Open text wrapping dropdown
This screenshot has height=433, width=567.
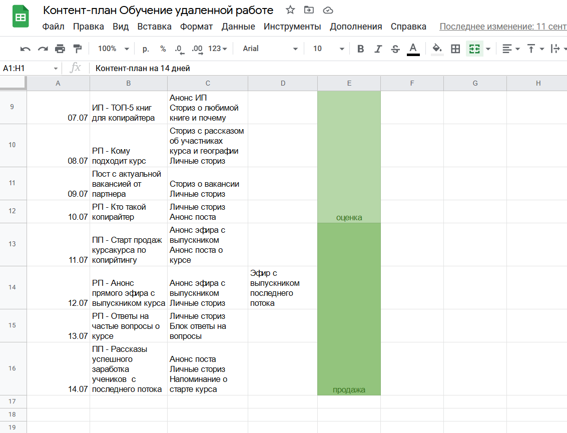pyautogui.click(x=558, y=49)
